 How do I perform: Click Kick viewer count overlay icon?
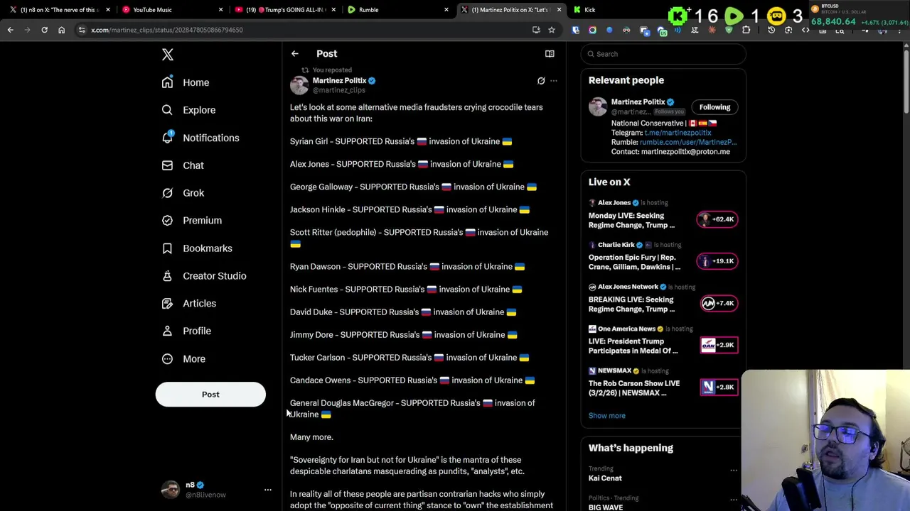[678, 16]
